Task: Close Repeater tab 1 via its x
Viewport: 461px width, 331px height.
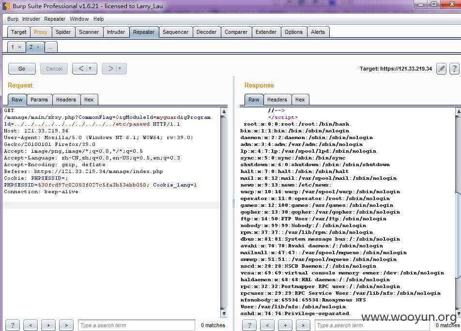Action: coord(20,47)
